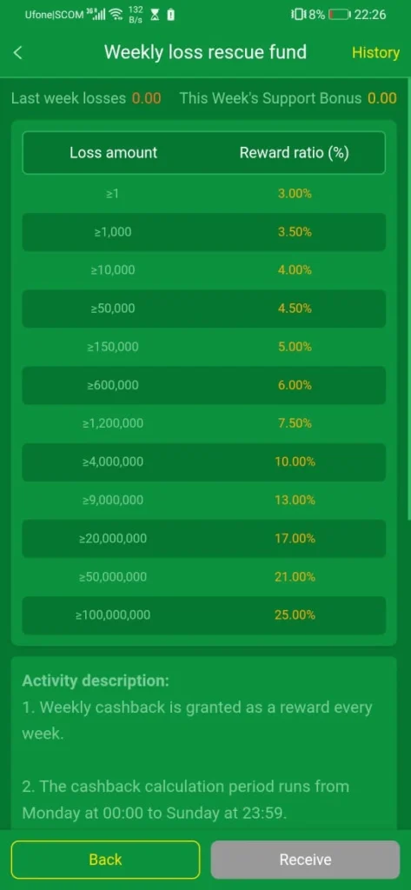Tap the grey Receive button

coord(305,860)
